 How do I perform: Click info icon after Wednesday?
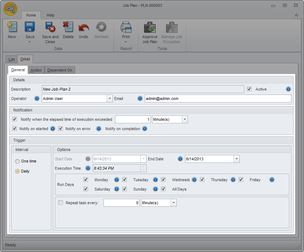point(194,180)
